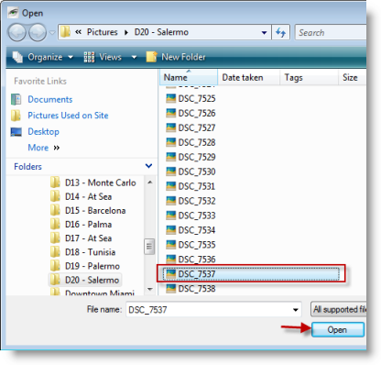381x365 pixels.
Task: Select file DSC_7531
Action: [x=190, y=186]
